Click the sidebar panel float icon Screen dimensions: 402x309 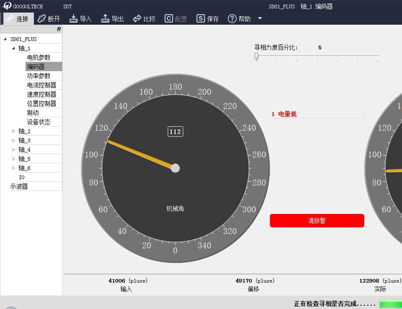tap(59, 29)
